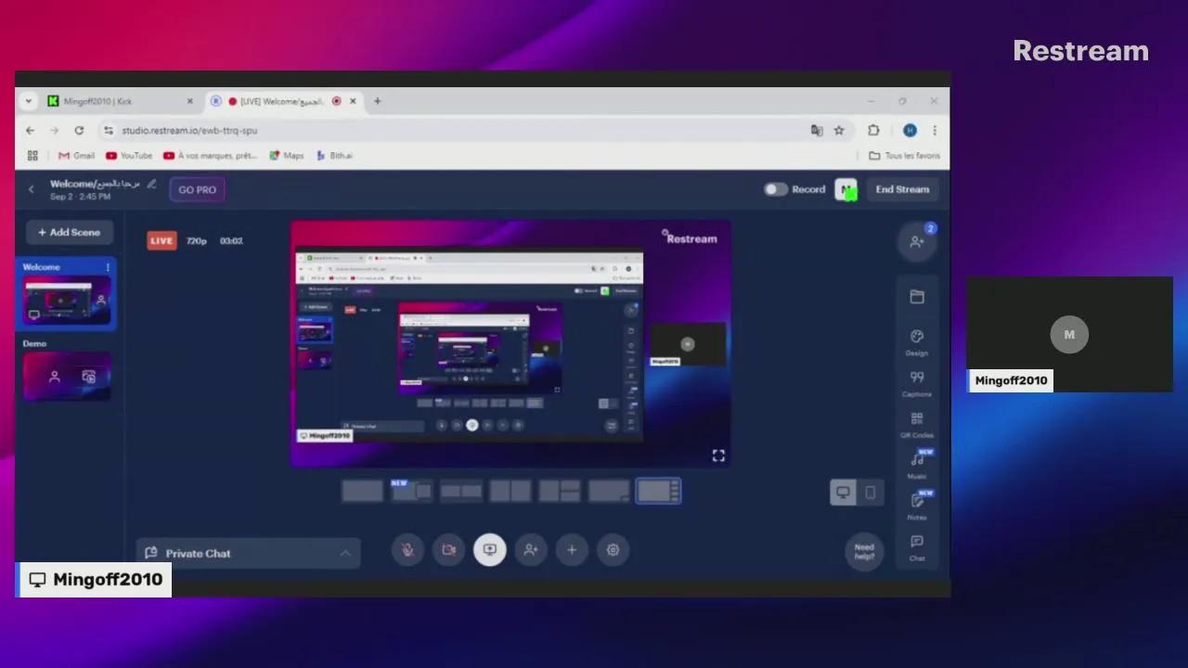Switch to the LIVE Welcome Restream tab
Viewport: 1188px width, 668px height.
[283, 101]
